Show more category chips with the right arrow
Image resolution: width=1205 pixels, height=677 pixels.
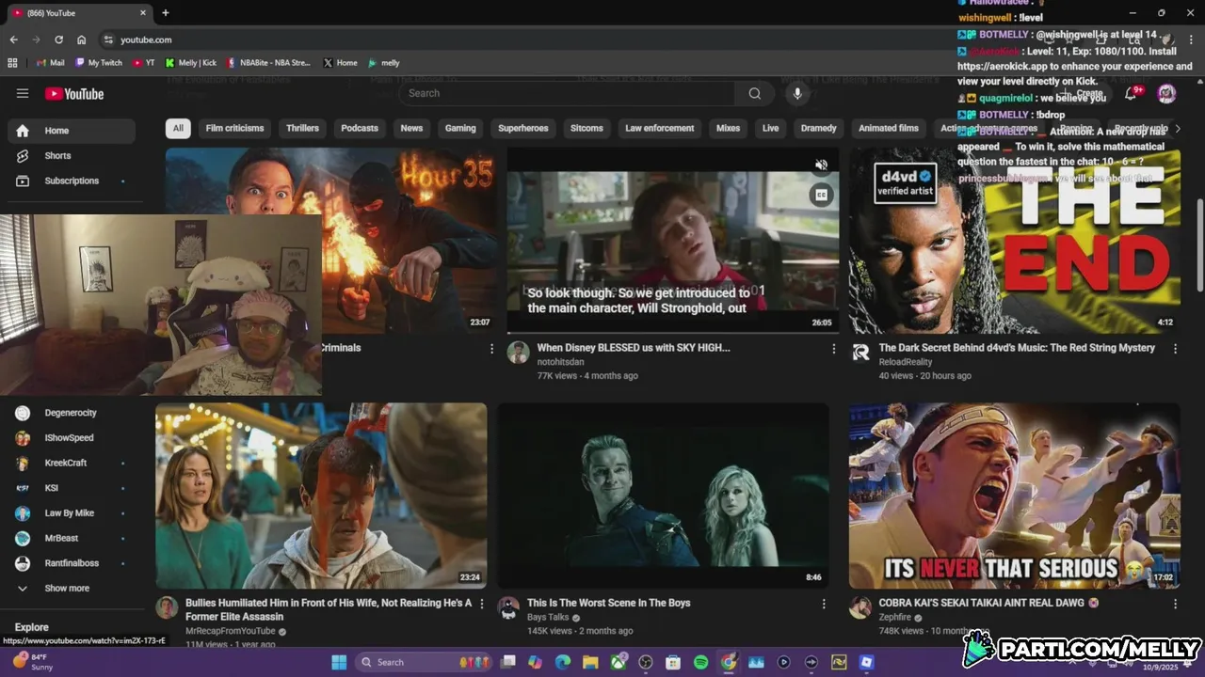pyautogui.click(x=1177, y=128)
